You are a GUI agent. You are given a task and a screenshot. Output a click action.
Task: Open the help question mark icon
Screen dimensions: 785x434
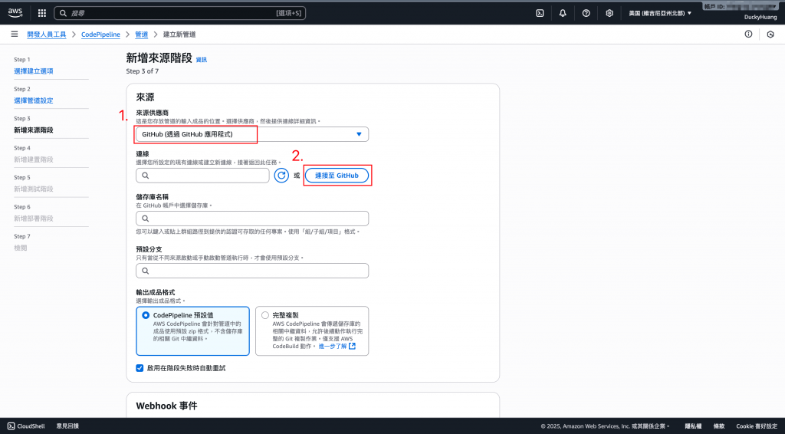pos(586,14)
